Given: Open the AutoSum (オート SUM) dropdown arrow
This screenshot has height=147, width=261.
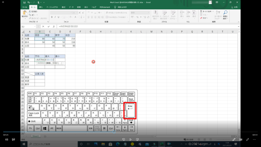Looking at the screenshot, I should pos(213,11).
